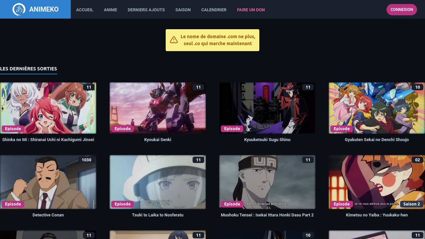Click the 10 badge on Gyakuten Sekai

click(417, 87)
